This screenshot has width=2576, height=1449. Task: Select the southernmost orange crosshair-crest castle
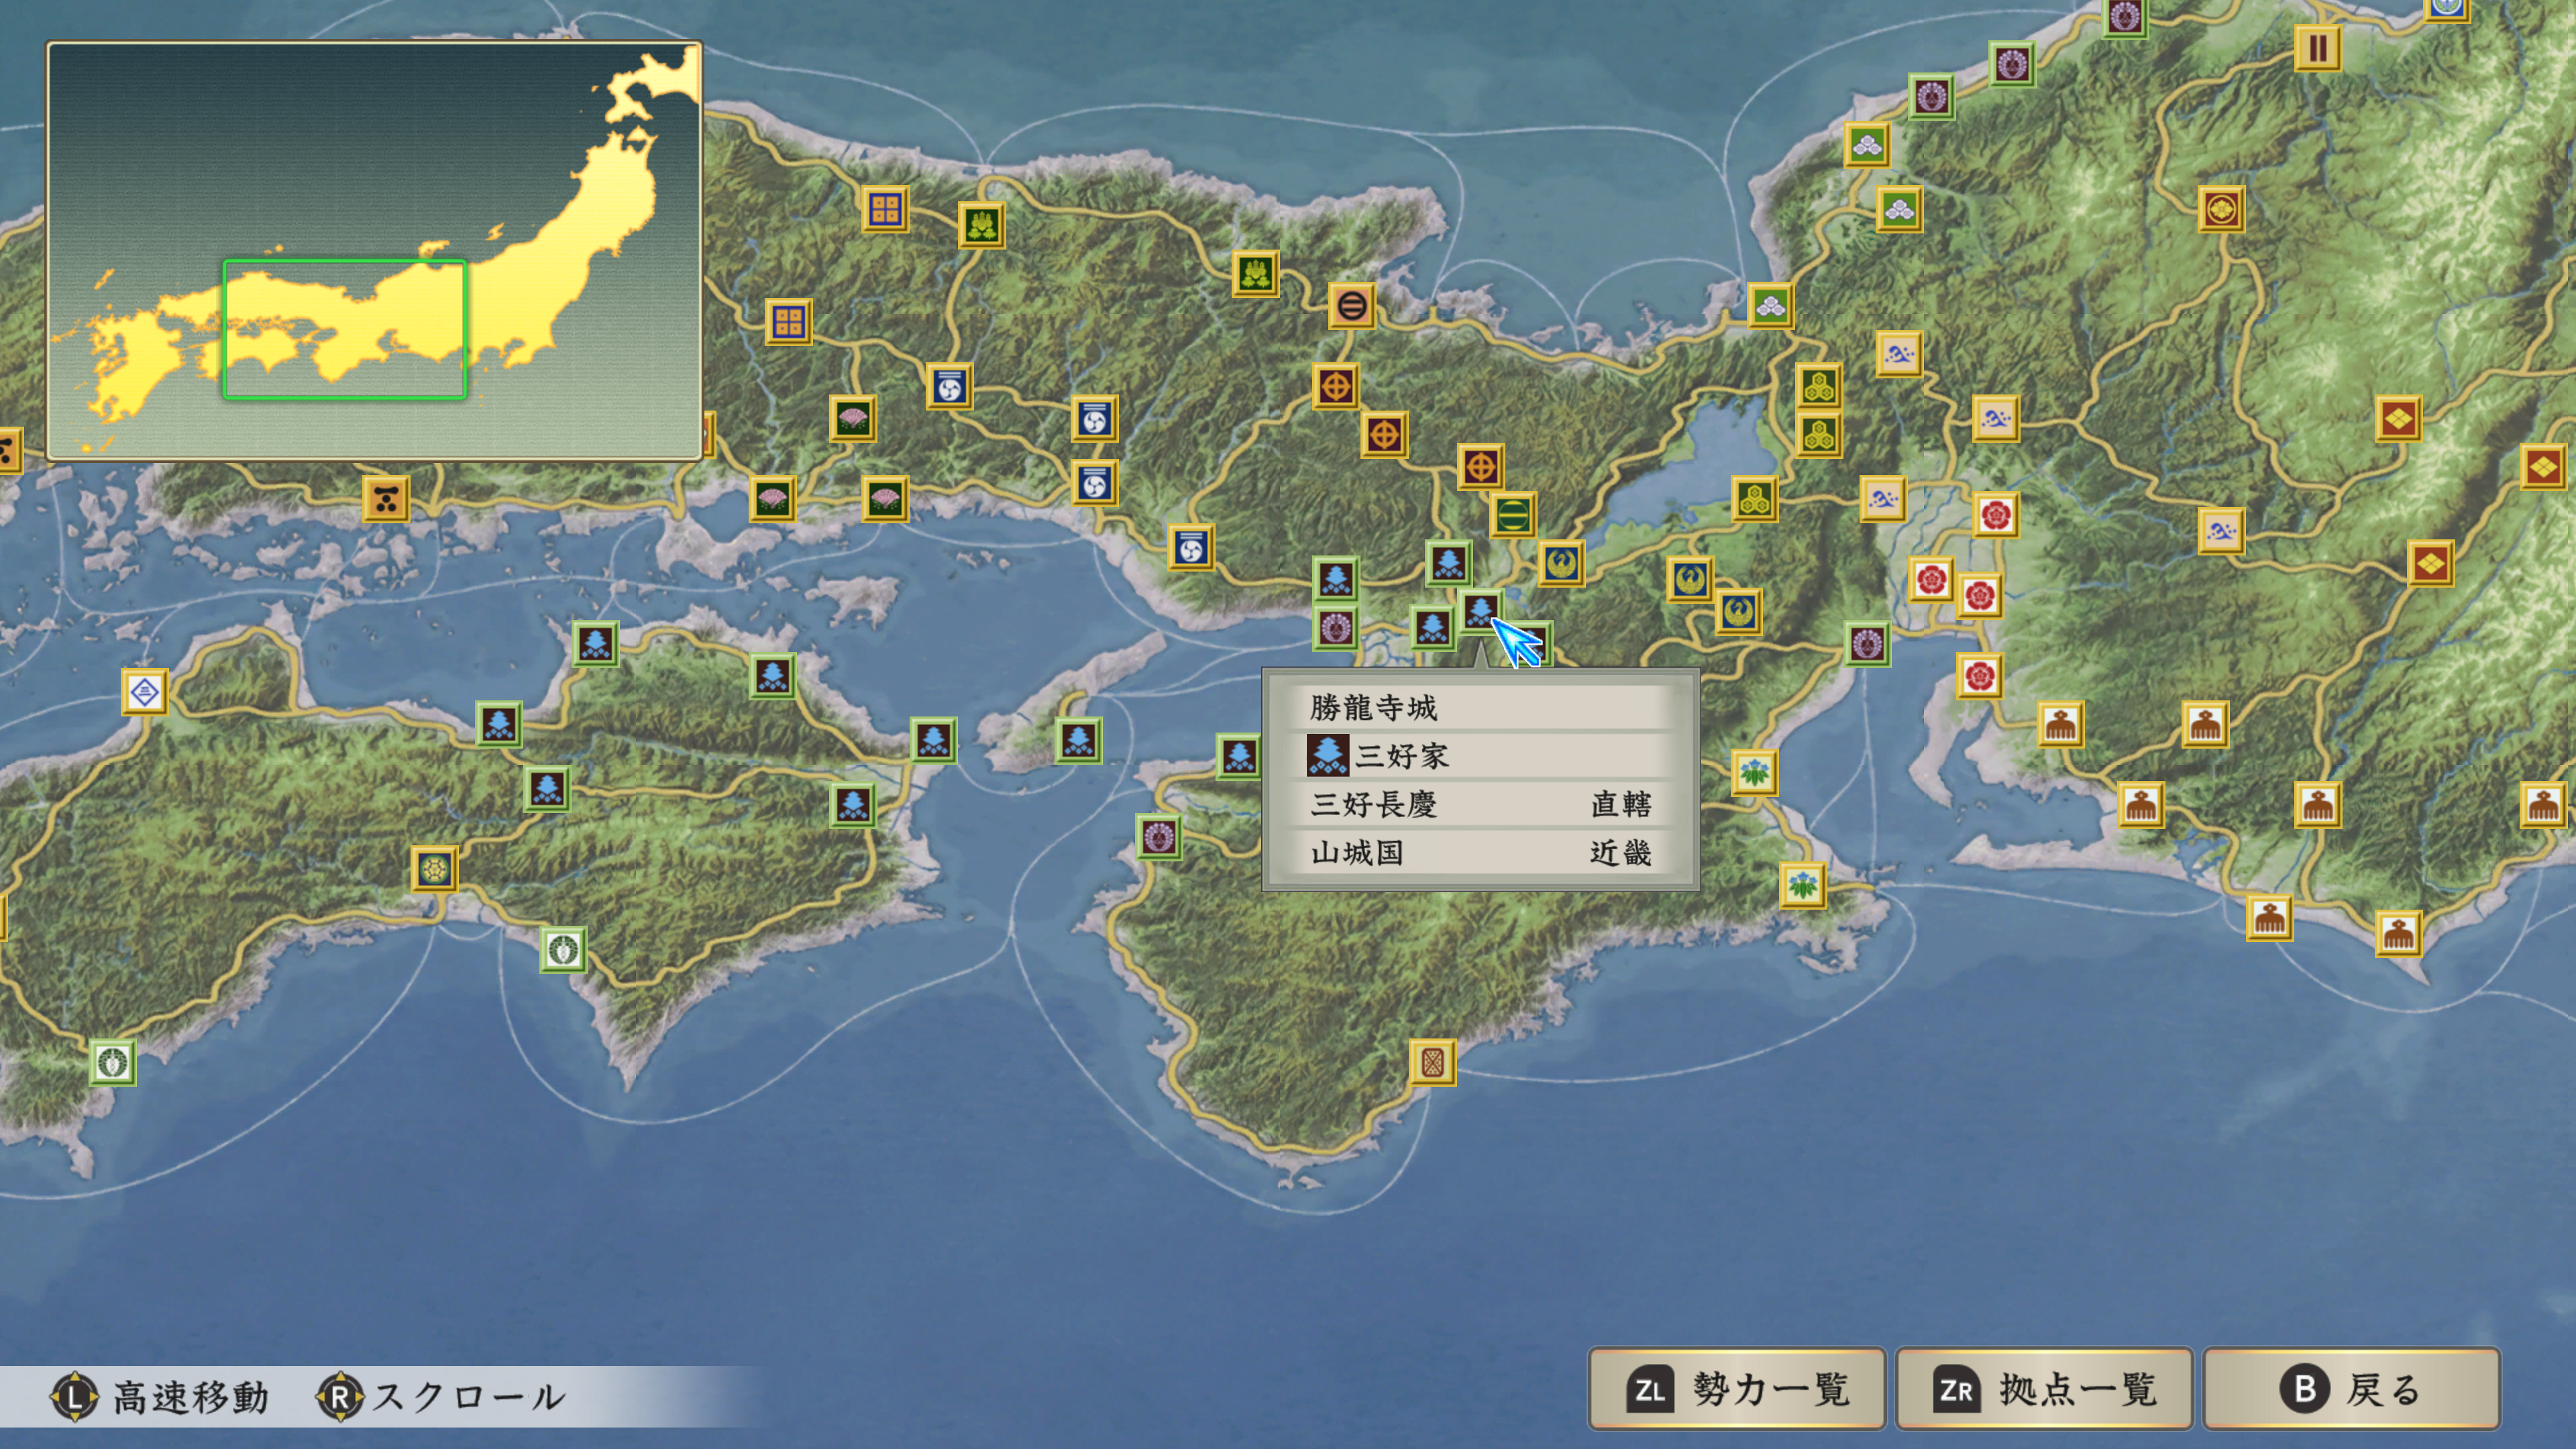point(1480,466)
